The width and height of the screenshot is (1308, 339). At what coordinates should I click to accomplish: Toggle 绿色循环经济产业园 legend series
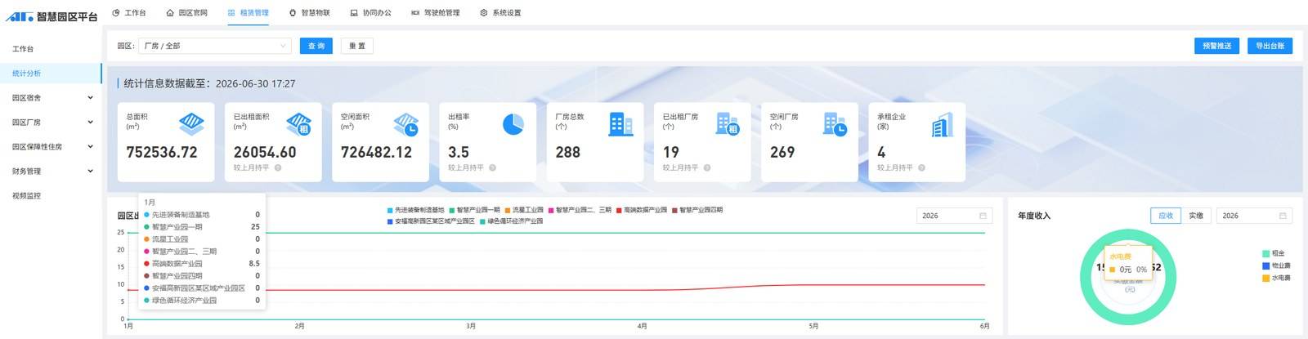[x=511, y=221]
